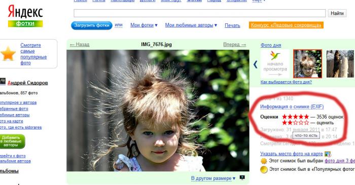The height and width of the screenshot is (185, 355).
Task: Open Как выбирается Фото дня? link
Action: 286,82
